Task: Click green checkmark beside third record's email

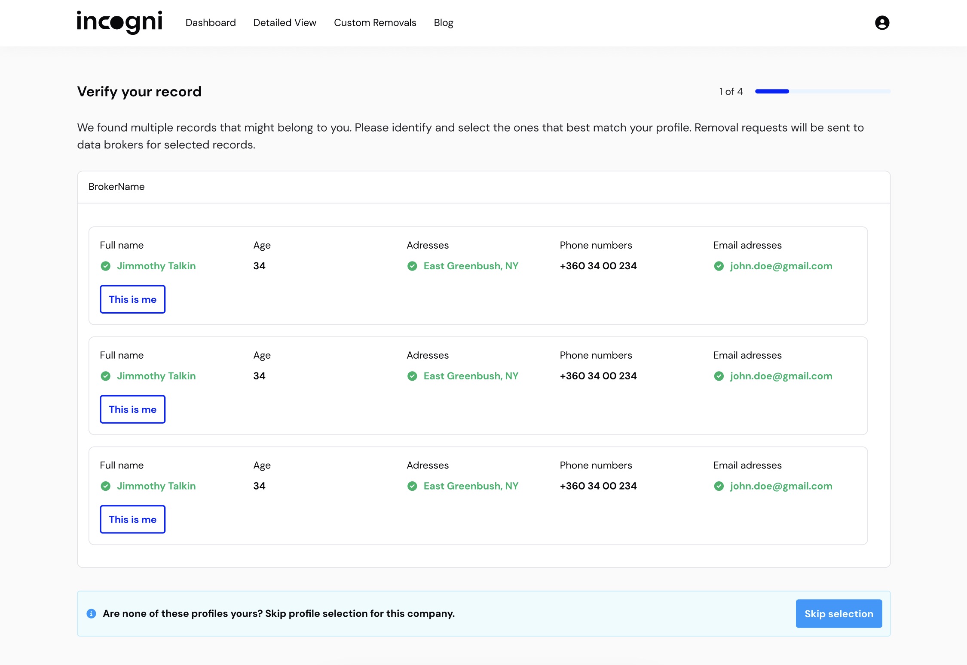Action: pyautogui.click(x=719, y=486)
